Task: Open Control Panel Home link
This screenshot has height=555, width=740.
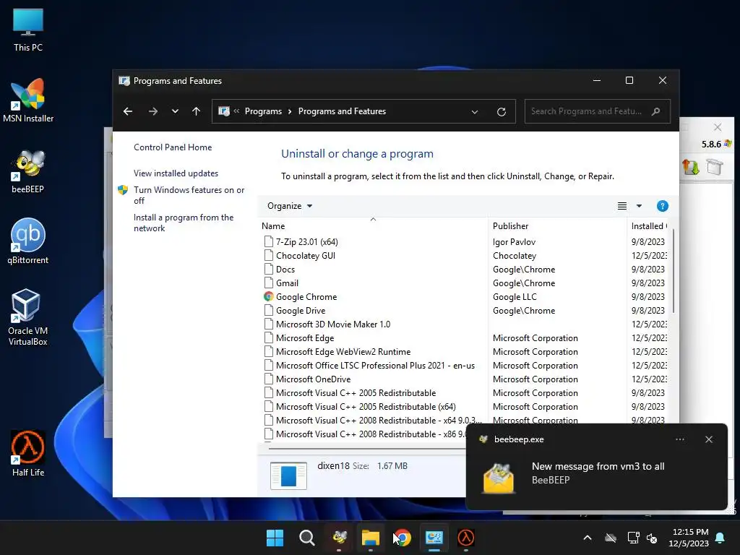Action: [x=173, y=147]
